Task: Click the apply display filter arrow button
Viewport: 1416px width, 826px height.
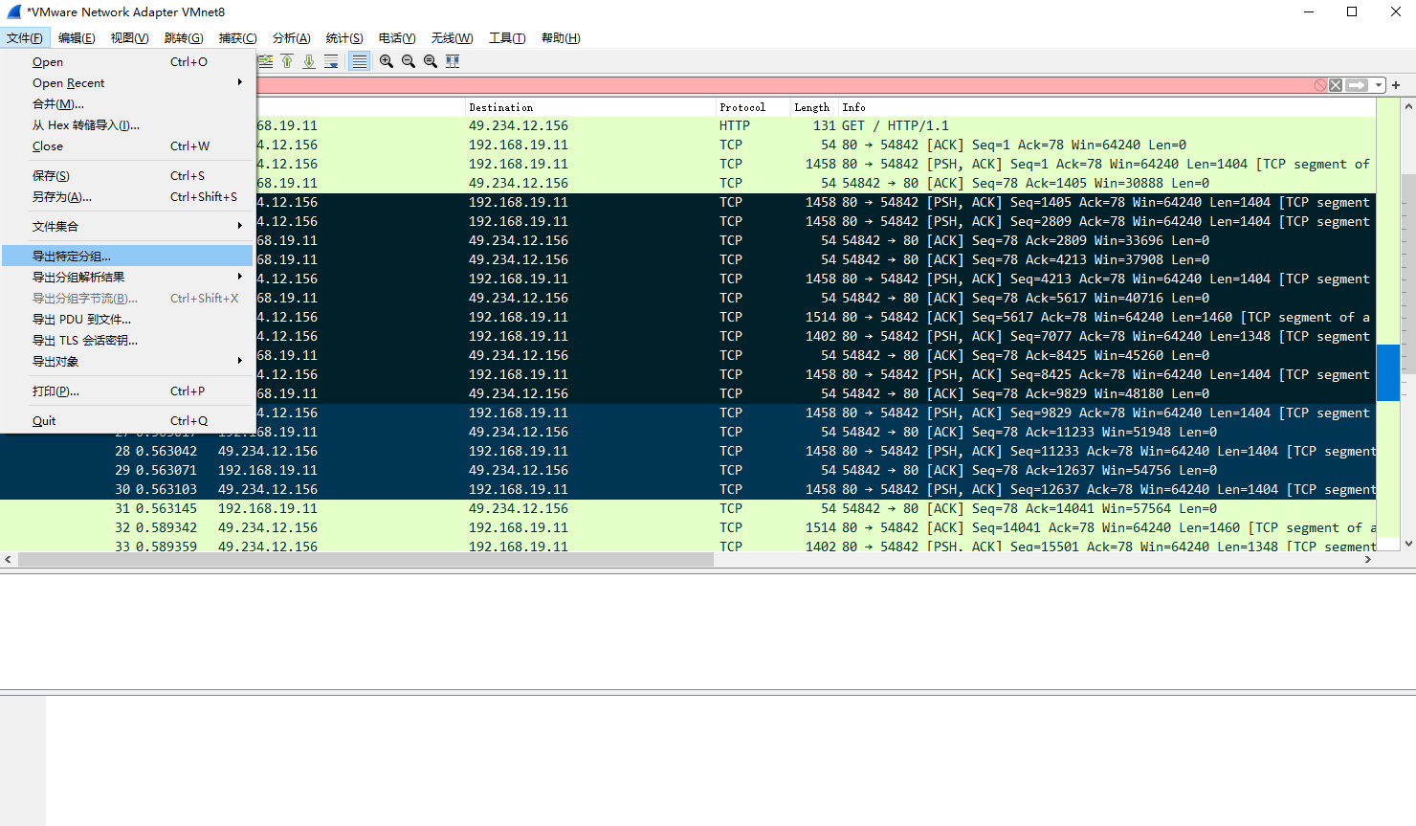Action: [1357, 85]
